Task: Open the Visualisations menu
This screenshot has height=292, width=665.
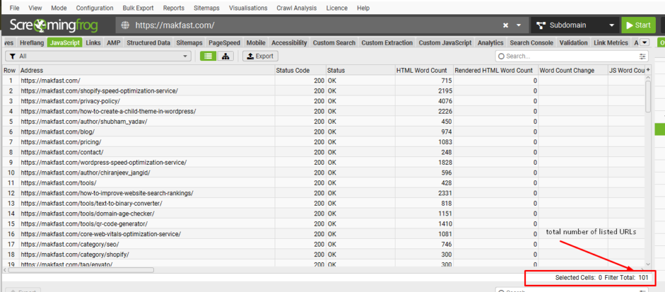Action: [x=248, y=8]
